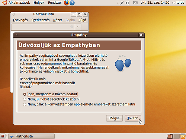
Task: Open the Trash icon in bottom panel
Action: [x=183, y=136]
